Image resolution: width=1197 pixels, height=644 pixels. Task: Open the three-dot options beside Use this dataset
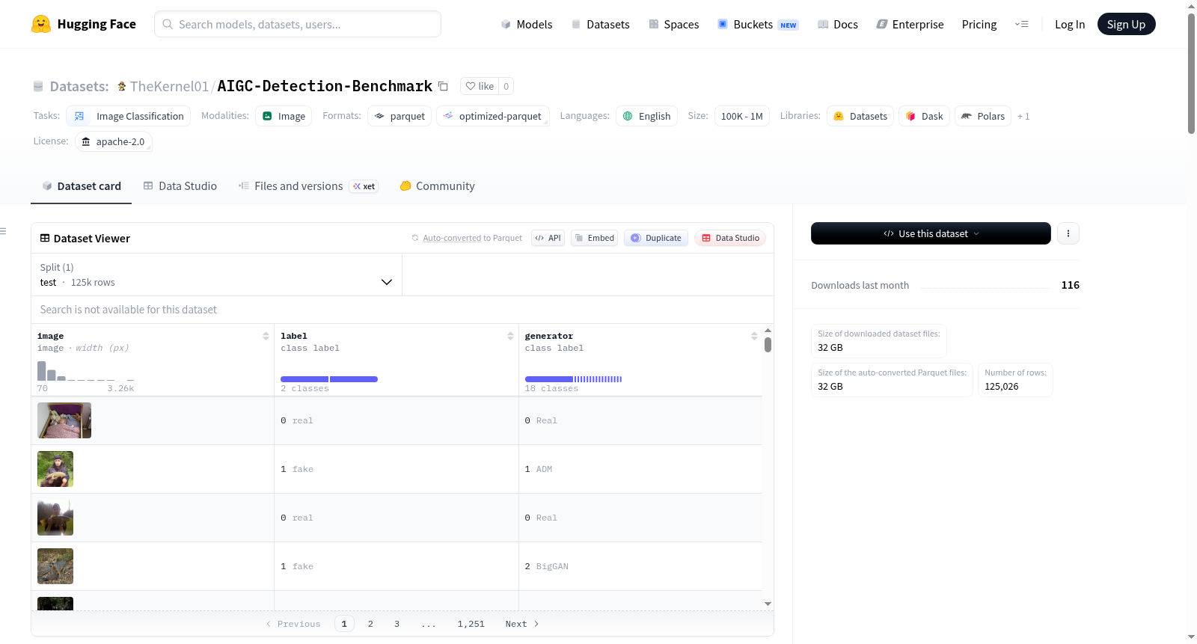coord(1068,233)
